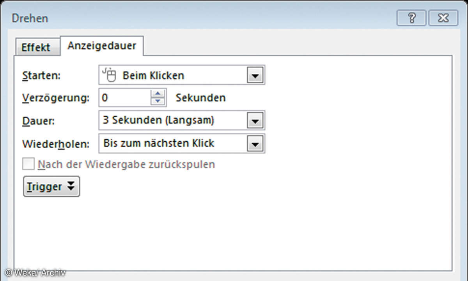Image resolution: width=468 pixels, height=281 pixels.
Task: Click the mouse icon in Starten field
Action: (x=110, y=75)
